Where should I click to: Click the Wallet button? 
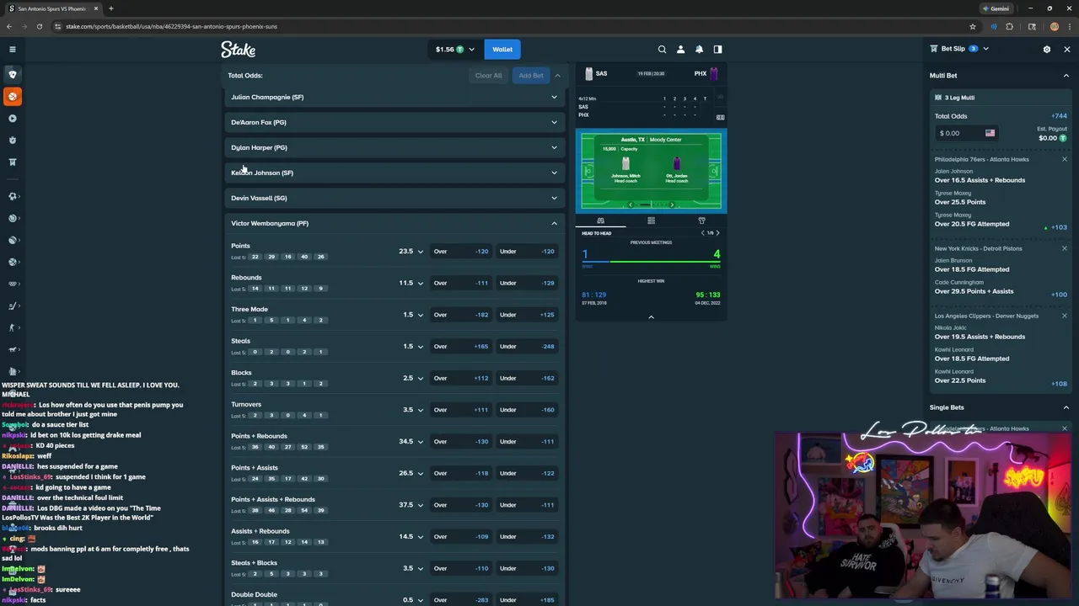click(502, 50)
